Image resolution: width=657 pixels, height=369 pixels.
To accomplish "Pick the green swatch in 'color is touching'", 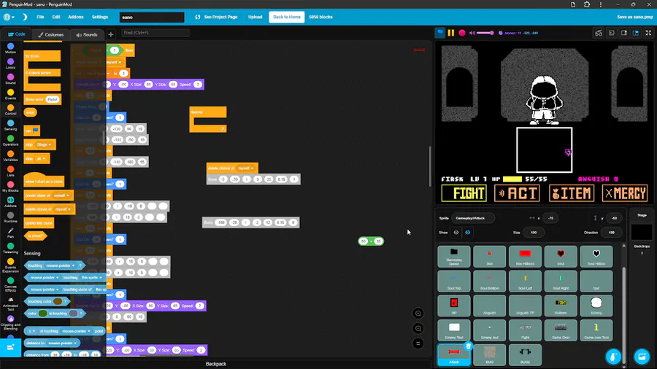I will click(43, 314).
